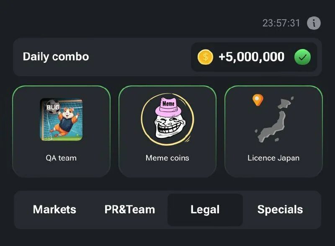The image size is (335, 246).
Task: Switch to the Specials tab
Action: [x=280, y=210]
